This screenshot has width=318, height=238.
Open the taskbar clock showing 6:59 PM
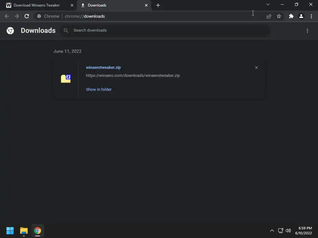click(x=304, y=231)
